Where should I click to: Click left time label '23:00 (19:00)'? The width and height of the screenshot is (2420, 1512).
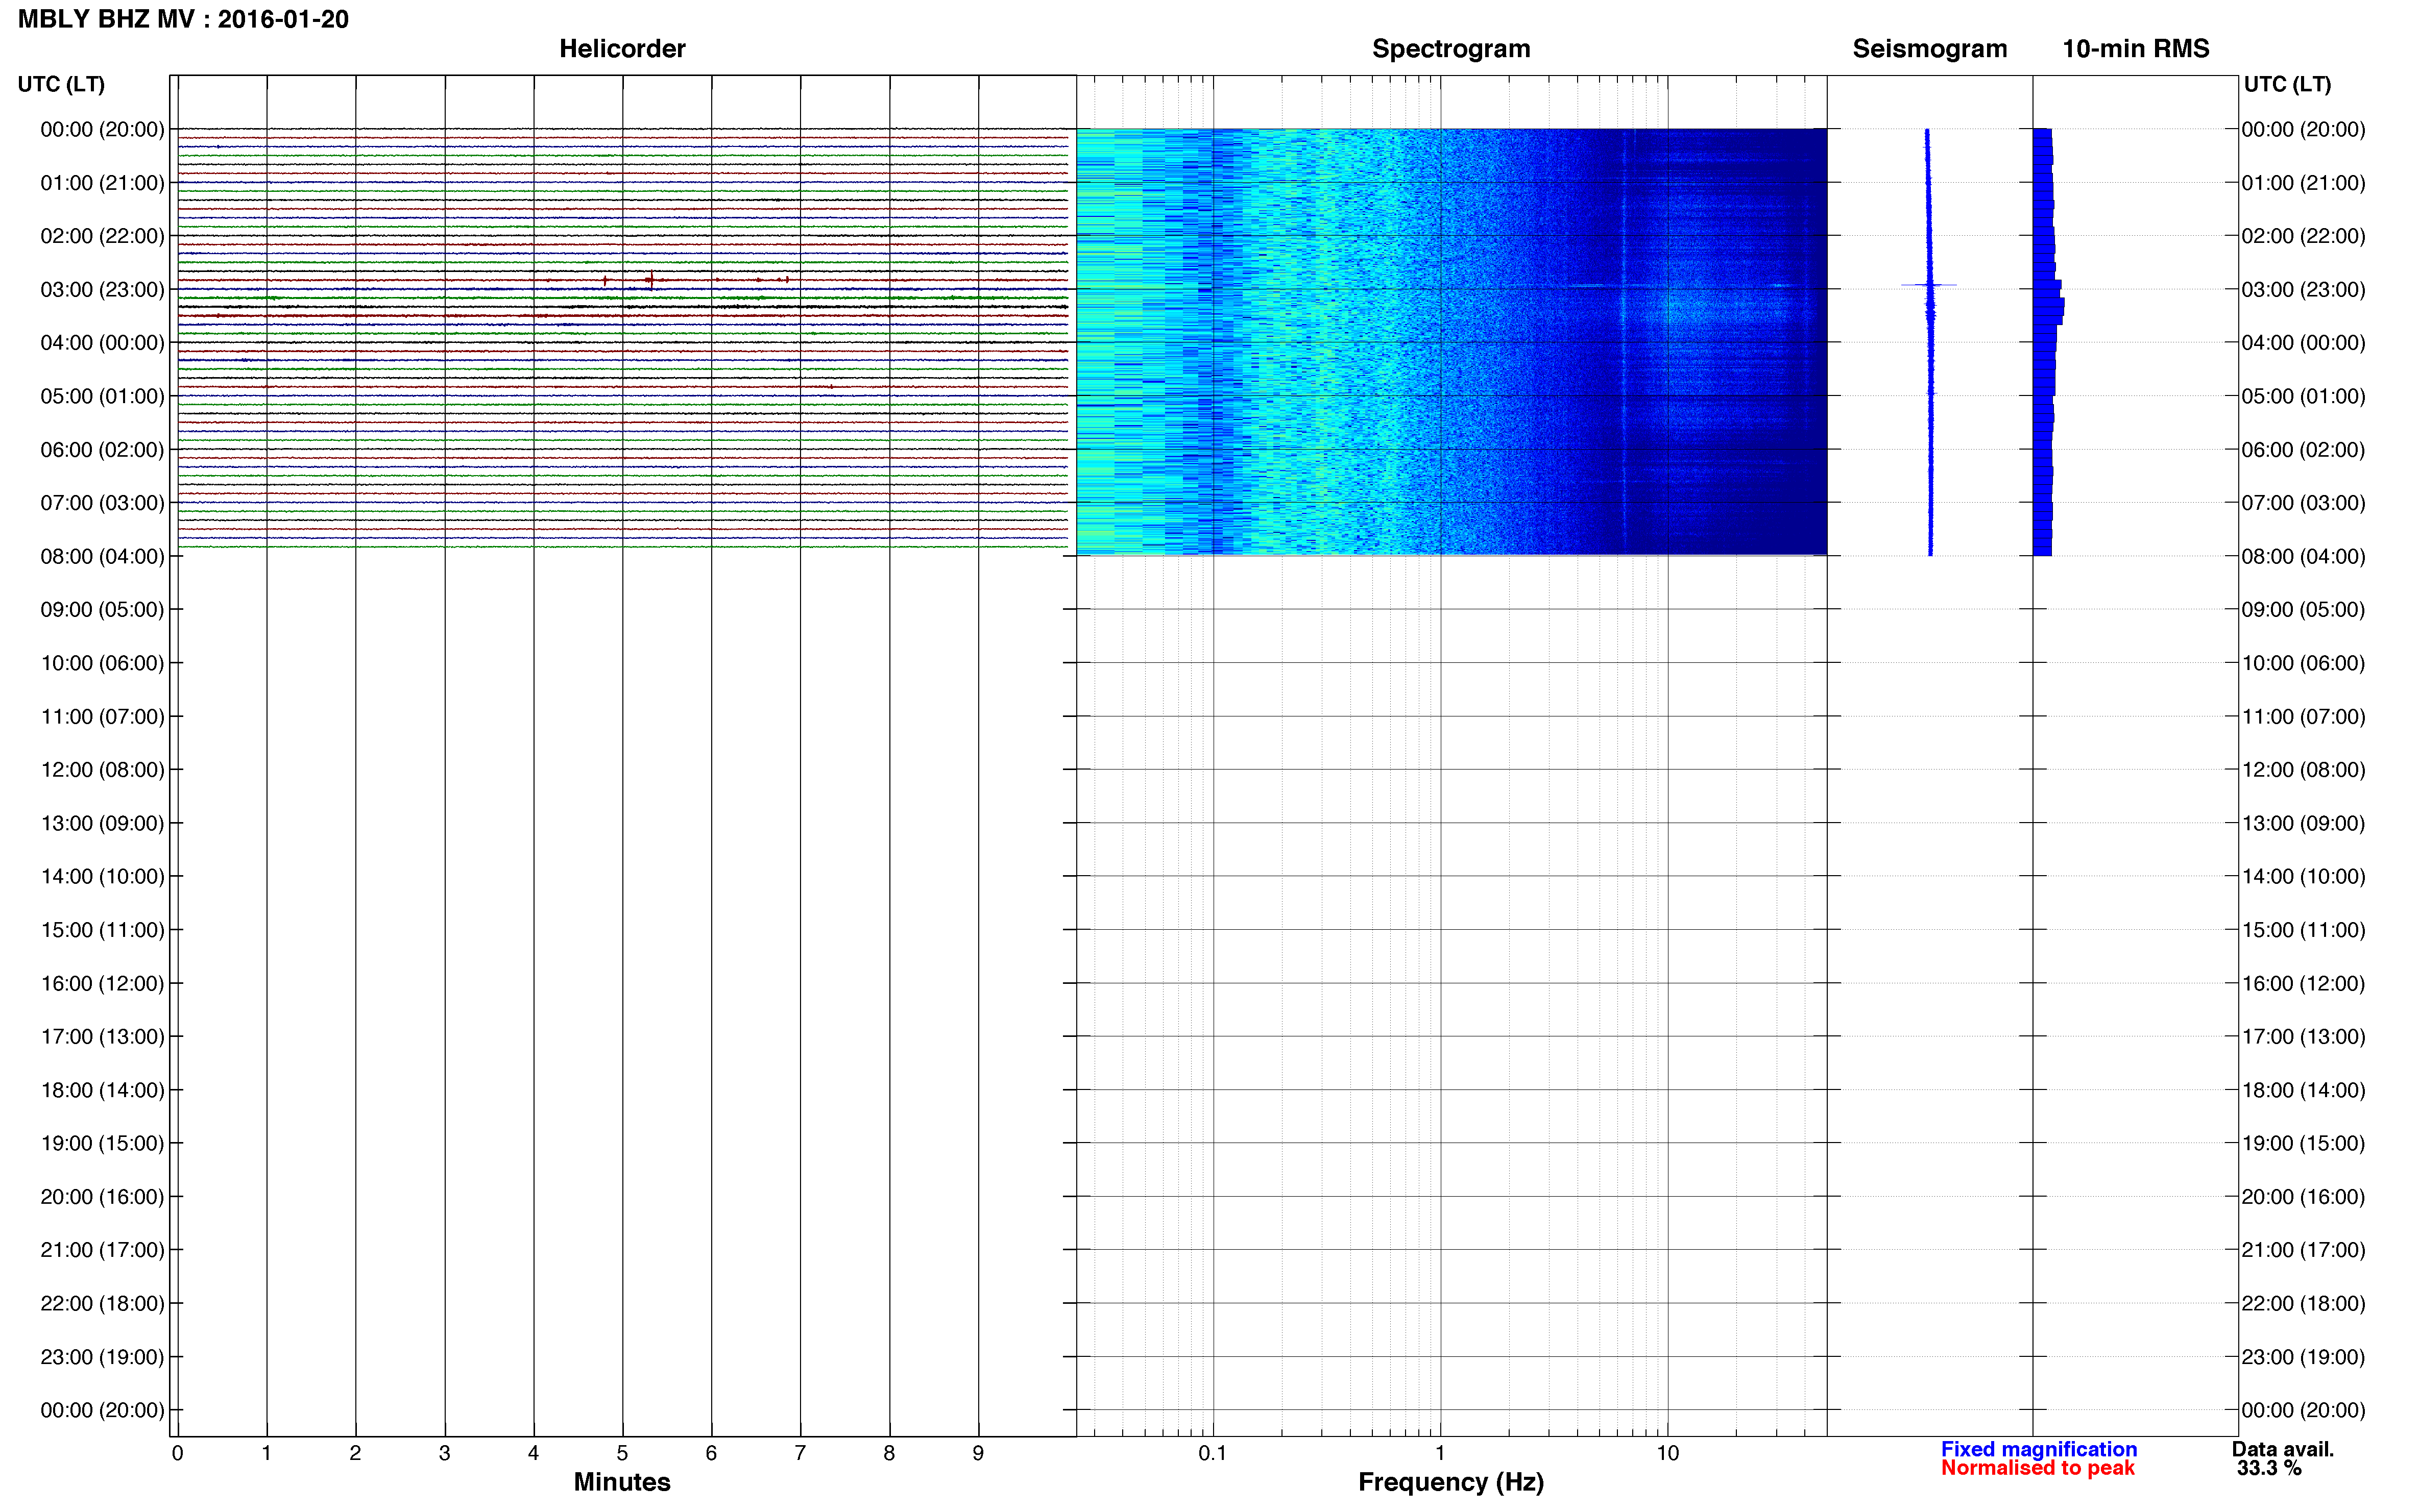coord(102,1357)
